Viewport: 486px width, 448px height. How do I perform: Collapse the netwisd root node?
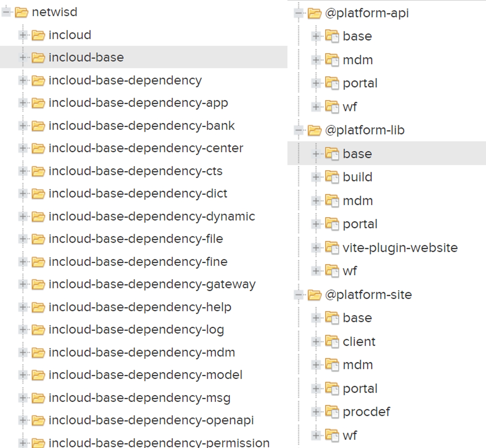click(6, 12)
